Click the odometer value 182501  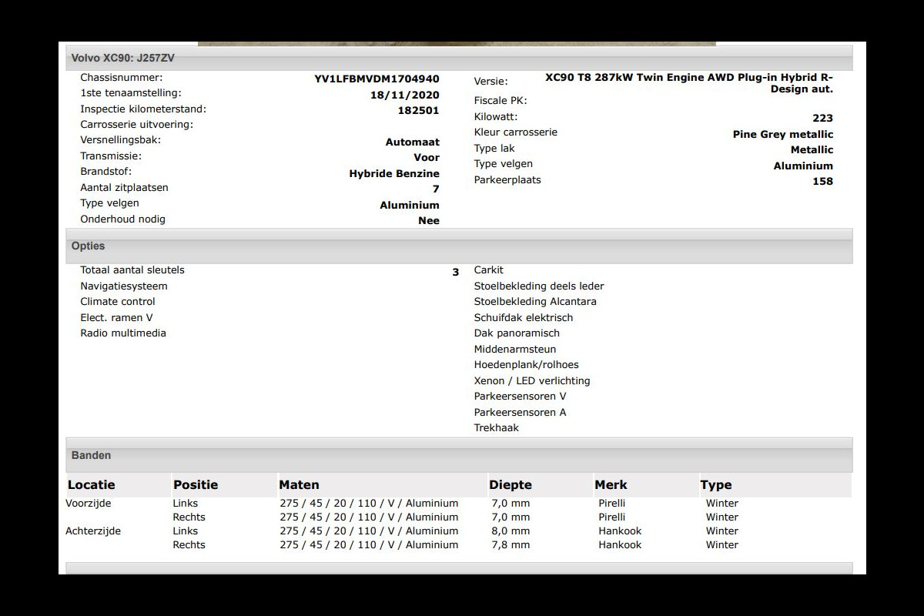coord(418,110)
